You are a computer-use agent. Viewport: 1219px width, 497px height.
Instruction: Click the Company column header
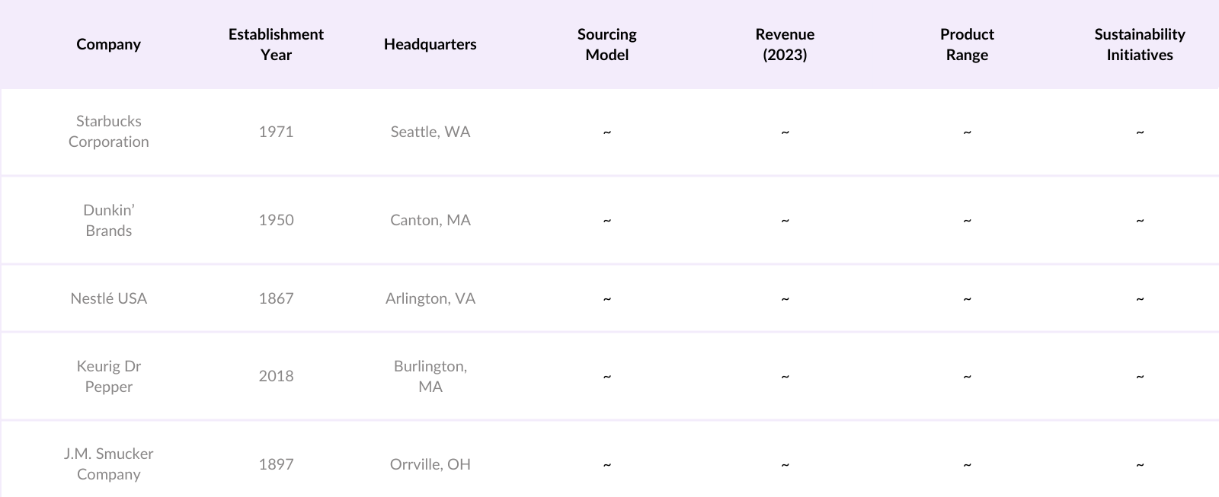coord(108,44)
